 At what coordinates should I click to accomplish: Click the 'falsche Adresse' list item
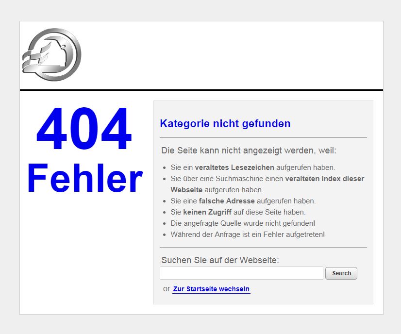[x=243, y=201]
